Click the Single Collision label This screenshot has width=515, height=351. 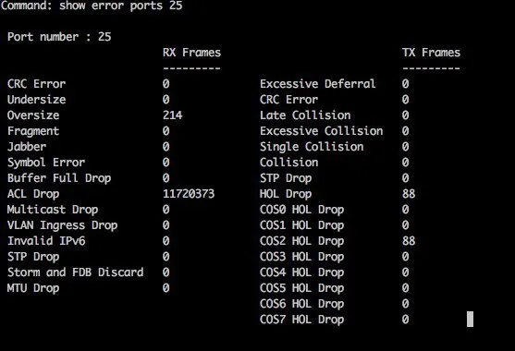[x=312, y=147]
